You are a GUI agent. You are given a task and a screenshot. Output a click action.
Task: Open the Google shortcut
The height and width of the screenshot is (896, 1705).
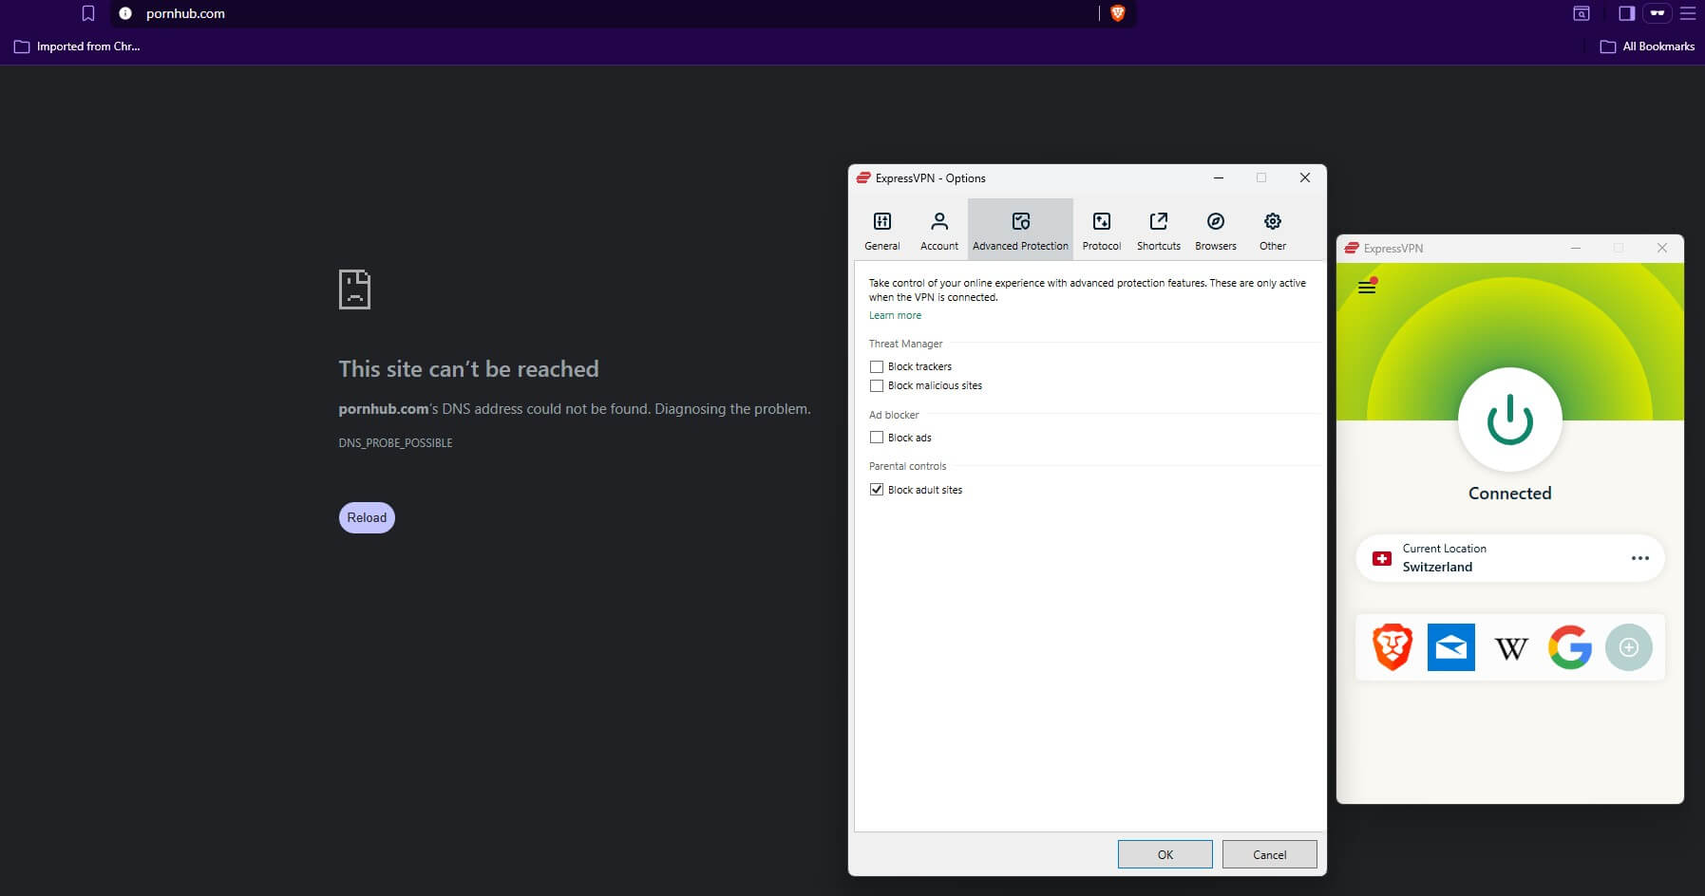(1570, 647)
